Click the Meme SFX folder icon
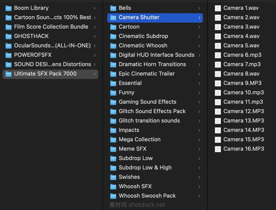 tap(113, 149)
